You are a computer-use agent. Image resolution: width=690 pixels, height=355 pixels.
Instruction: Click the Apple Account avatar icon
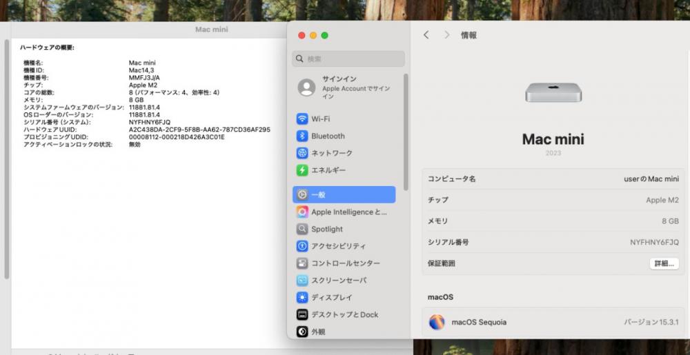tap(306, 88)
